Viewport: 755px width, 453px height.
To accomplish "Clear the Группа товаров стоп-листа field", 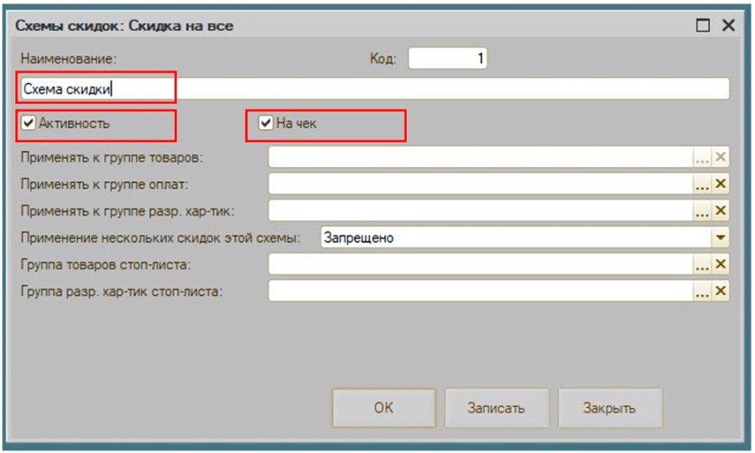I will point(721,264).
